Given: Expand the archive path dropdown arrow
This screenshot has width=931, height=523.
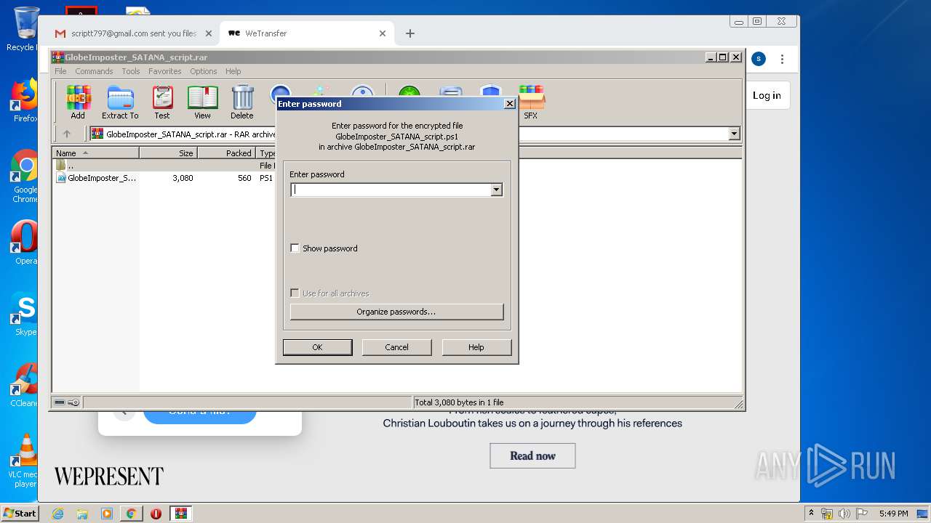Looking at the screenshot, I should coord(734,134).
